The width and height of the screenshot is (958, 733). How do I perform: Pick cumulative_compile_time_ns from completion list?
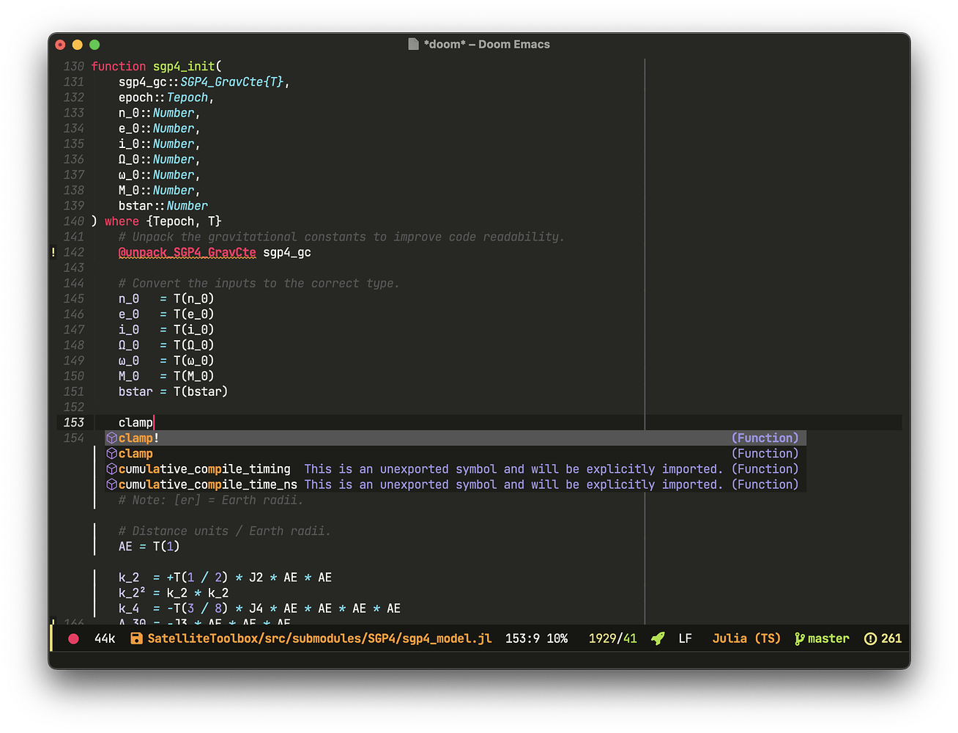208,485
